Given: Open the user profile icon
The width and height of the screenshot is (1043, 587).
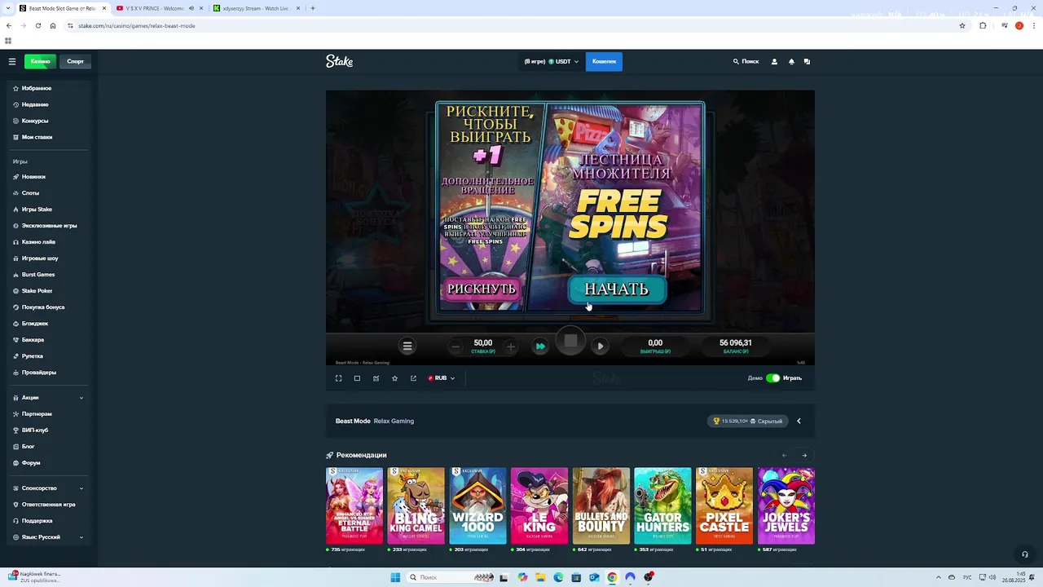Looking at the screenshot, I should 774,61.
